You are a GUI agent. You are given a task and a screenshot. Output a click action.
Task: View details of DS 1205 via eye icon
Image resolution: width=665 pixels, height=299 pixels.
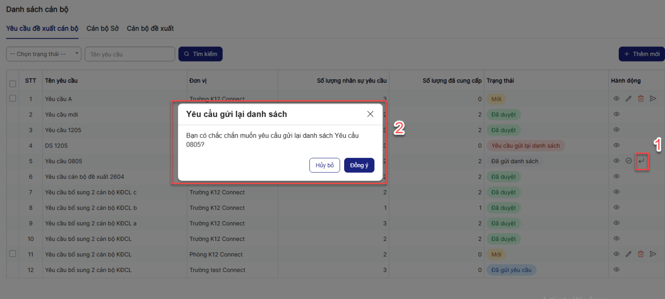pyautogui.click(x=616, y=145)
